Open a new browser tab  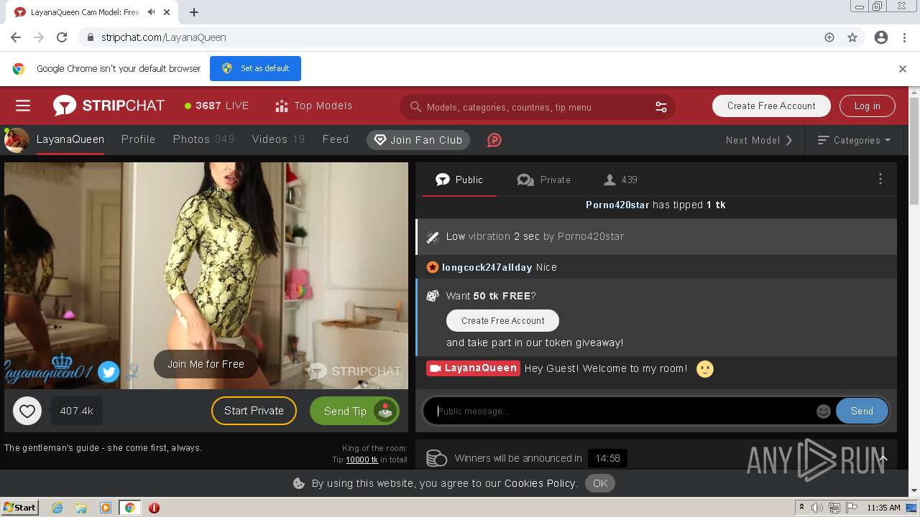(x=194, y=12)
